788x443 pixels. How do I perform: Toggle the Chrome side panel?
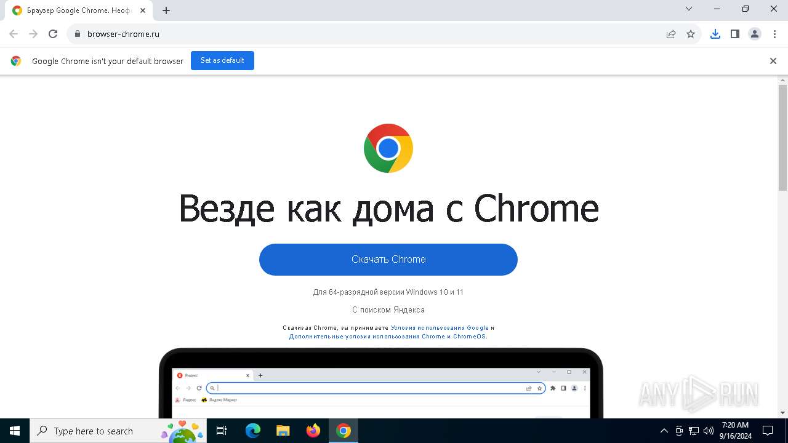pyautogui.click(x=735, y=34)
